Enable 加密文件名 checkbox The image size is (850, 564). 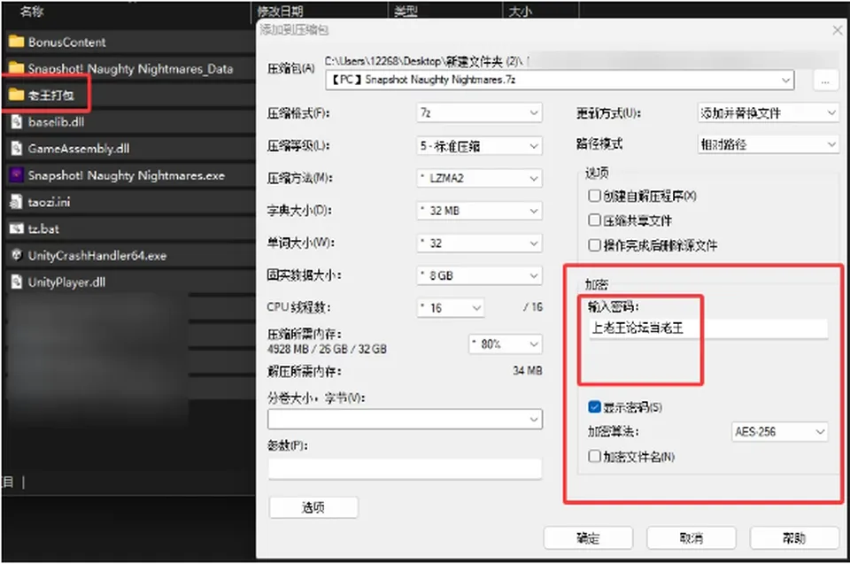594,456
